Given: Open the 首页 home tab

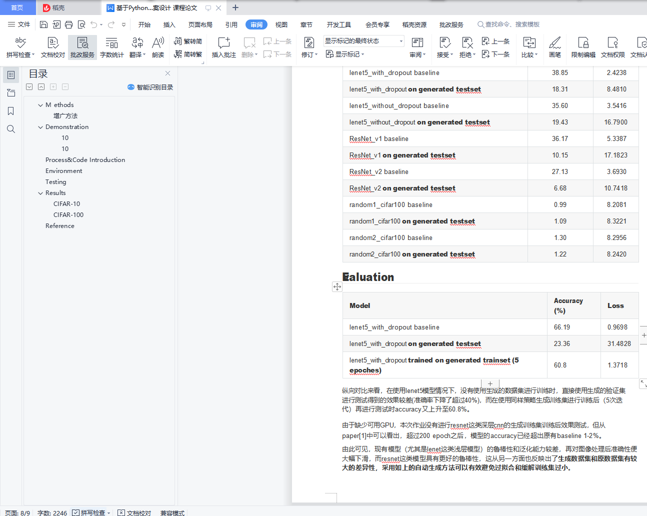Looking at the screenshot, I should tap(17, 7).
